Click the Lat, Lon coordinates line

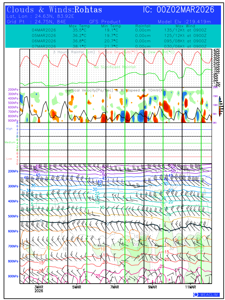coord(40,16)
